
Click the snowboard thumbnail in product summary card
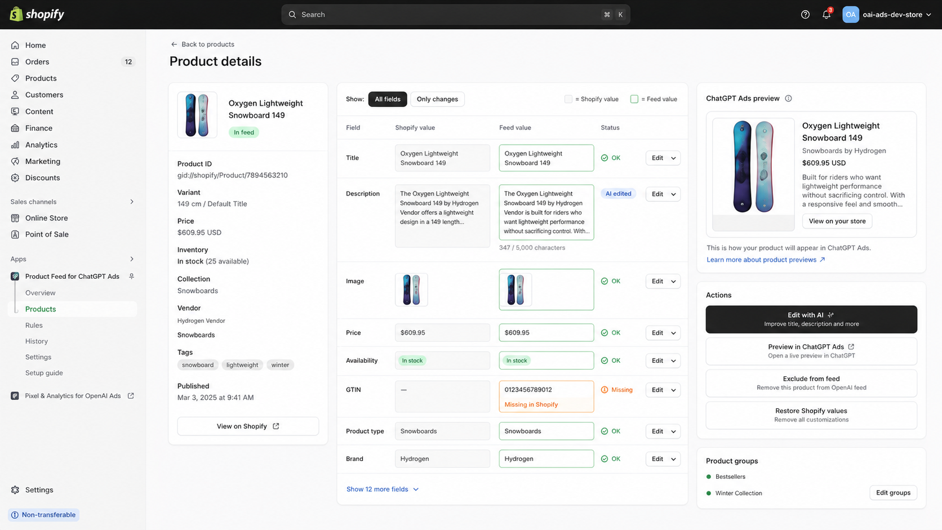coord(197,115)
